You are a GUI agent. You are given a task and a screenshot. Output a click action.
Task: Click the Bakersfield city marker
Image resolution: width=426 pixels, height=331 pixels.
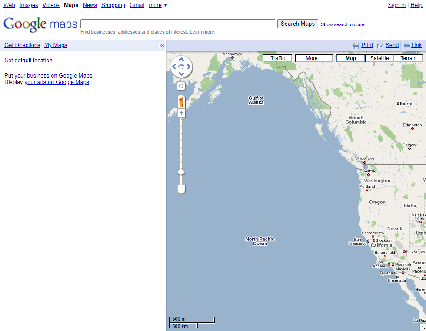coord(385,256)
